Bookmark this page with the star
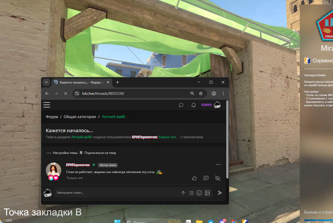 click(x=201, y=93)
